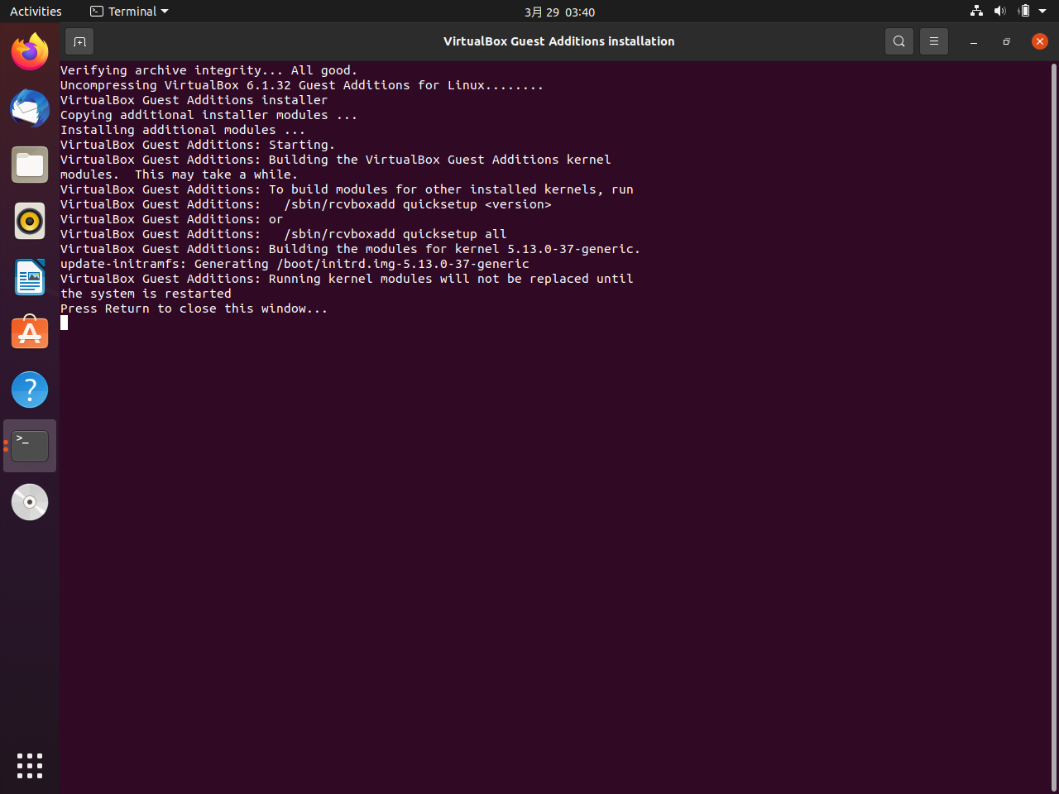Open Firefox from the dock

[30, 52]
